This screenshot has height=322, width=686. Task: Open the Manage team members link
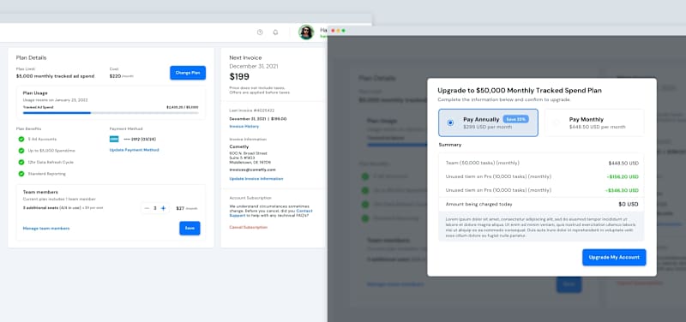[46, 229]
